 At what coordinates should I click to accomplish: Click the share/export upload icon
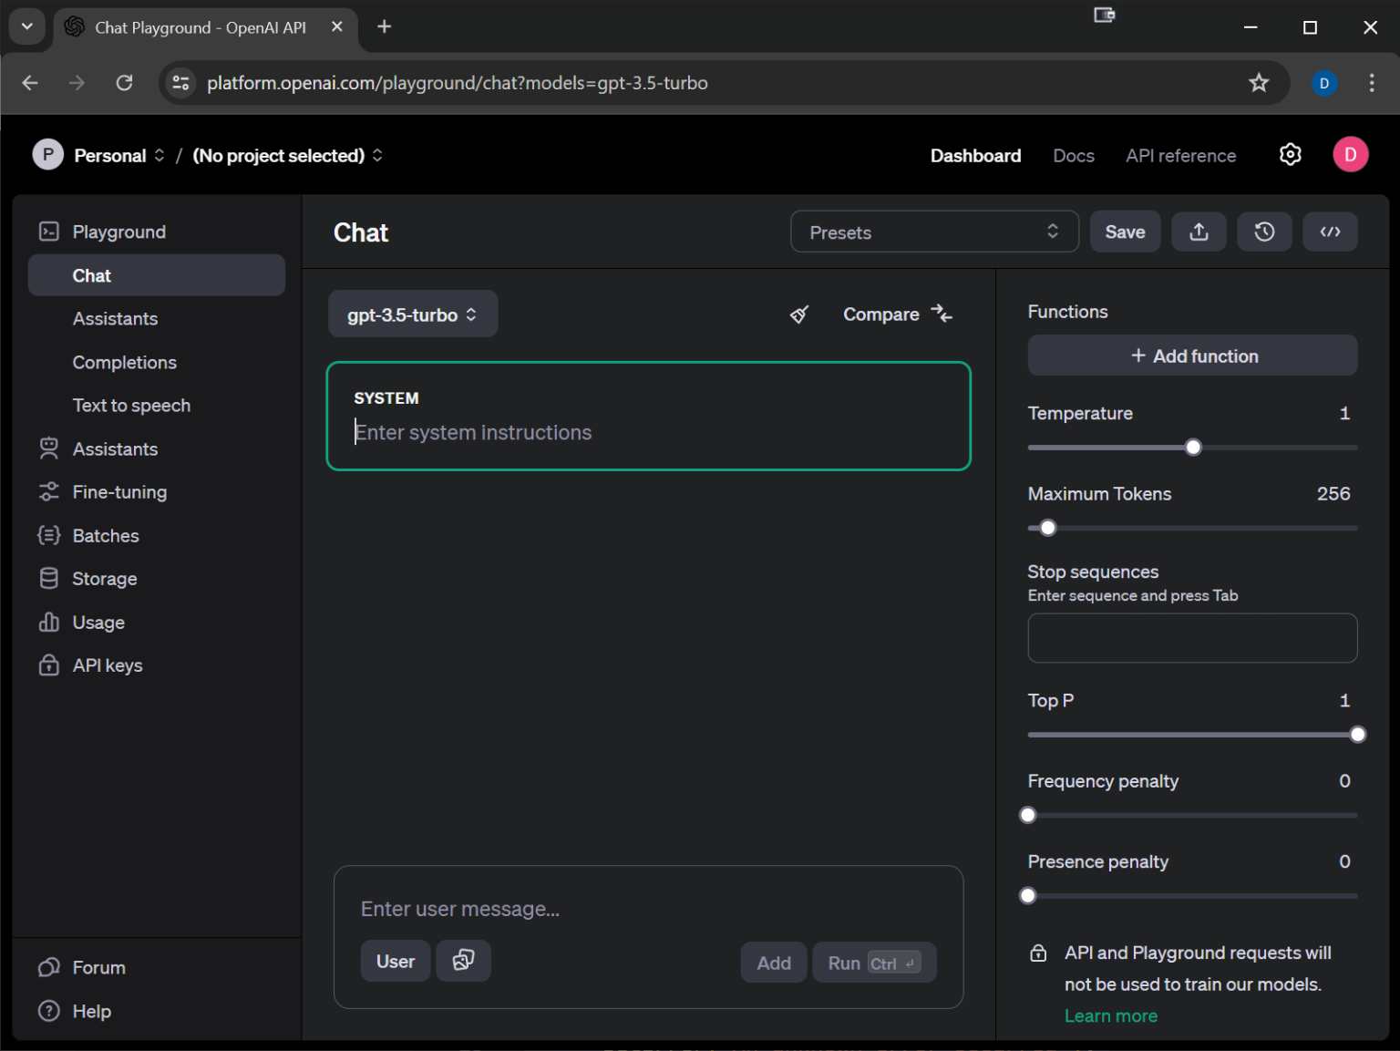(x=1199, y=232)
